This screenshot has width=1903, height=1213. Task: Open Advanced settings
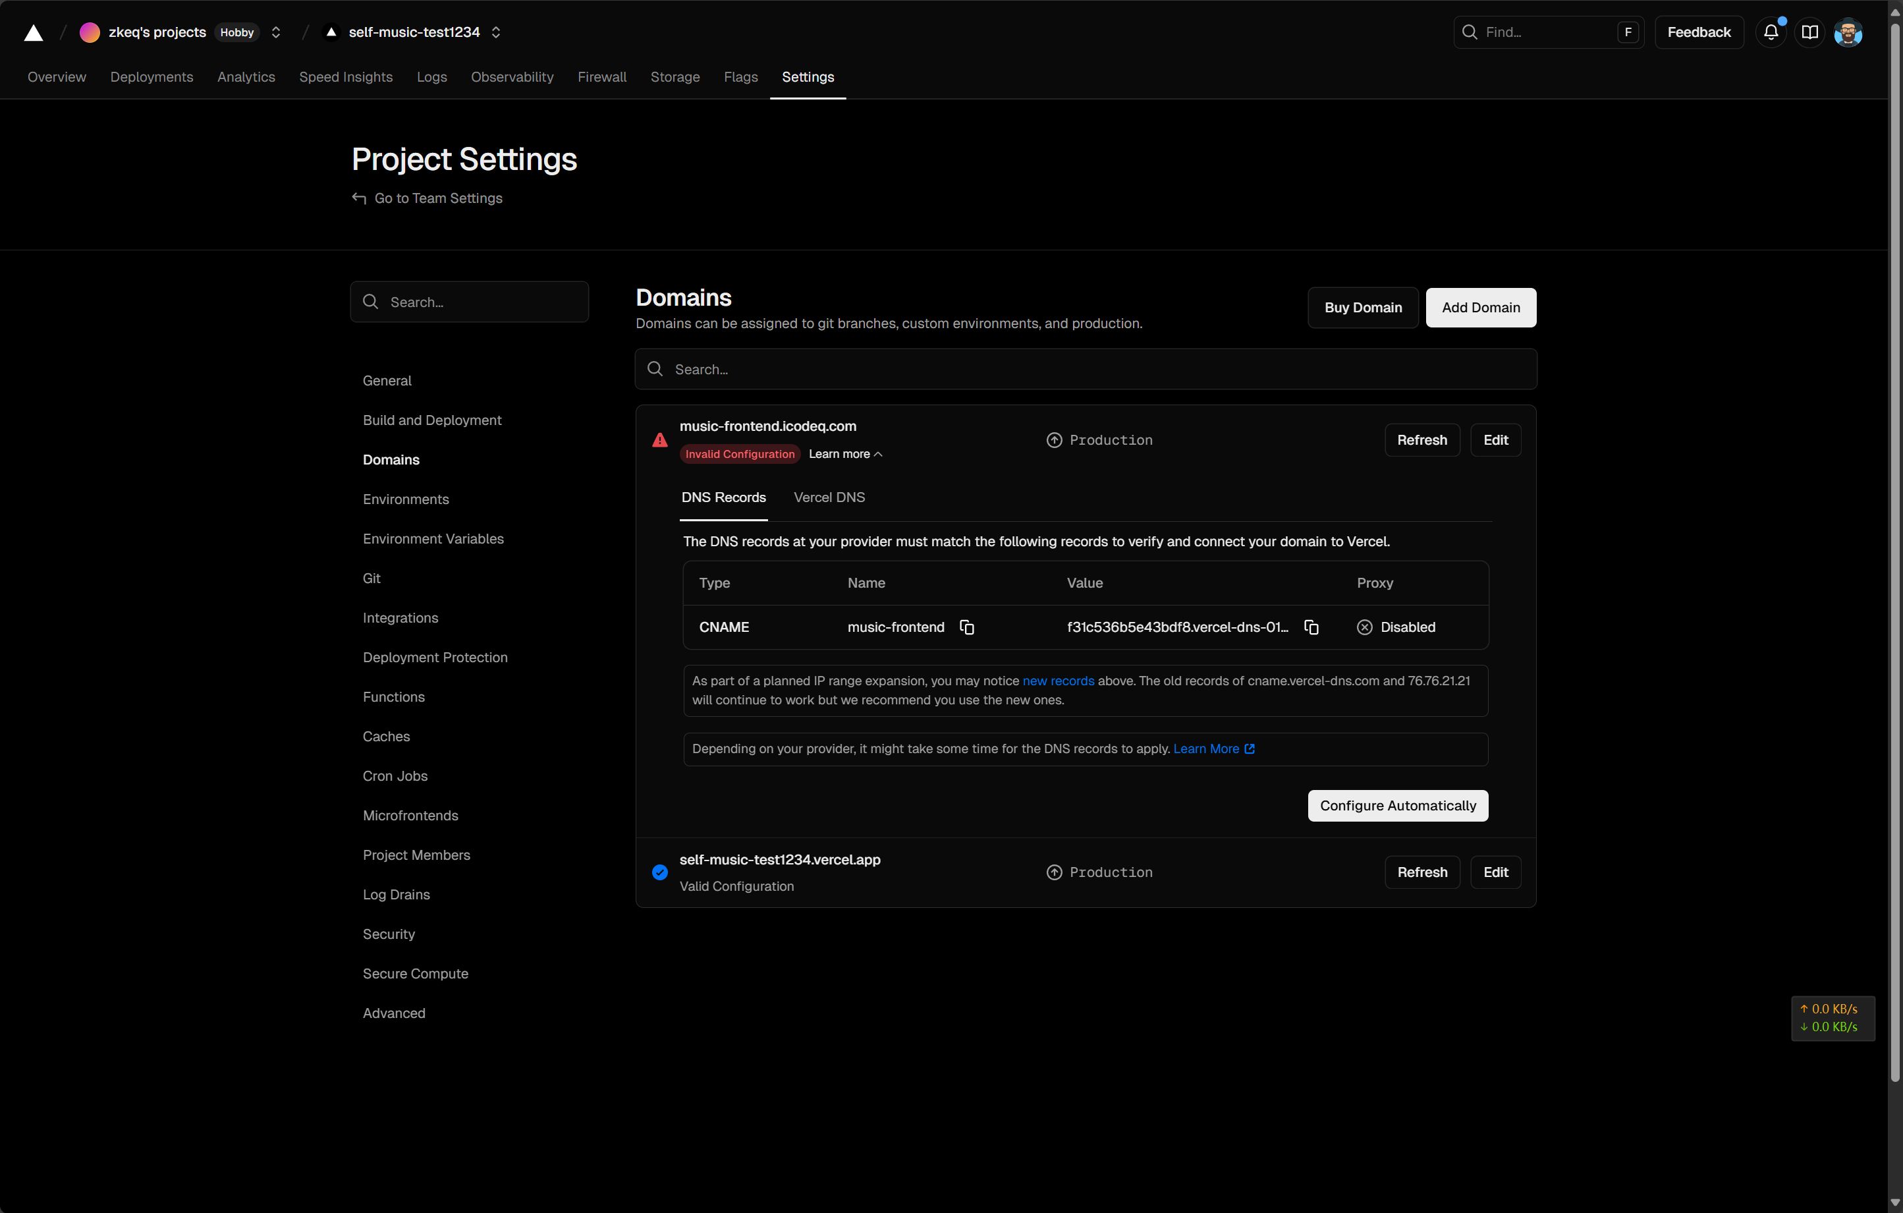click(x=393, y=1014)
